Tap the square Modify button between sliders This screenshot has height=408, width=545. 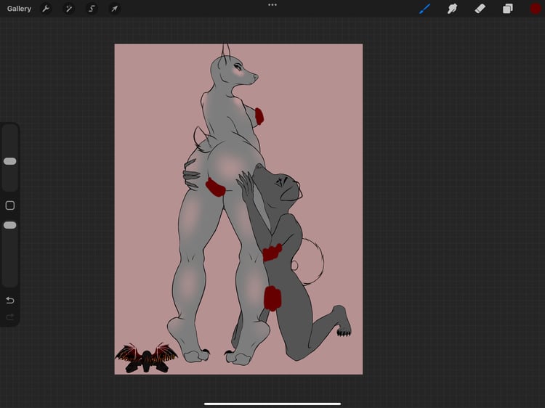pyautogui.click(x=10, y=205)
